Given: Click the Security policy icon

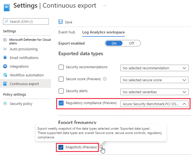Looking at the screenshot, I should (5, 104).
